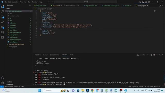Image resolution: width=165 pixels, height=93 pixels.
Task: Open the Remote Explorer view
Action: pyautogui.click(x=3, y=32)
